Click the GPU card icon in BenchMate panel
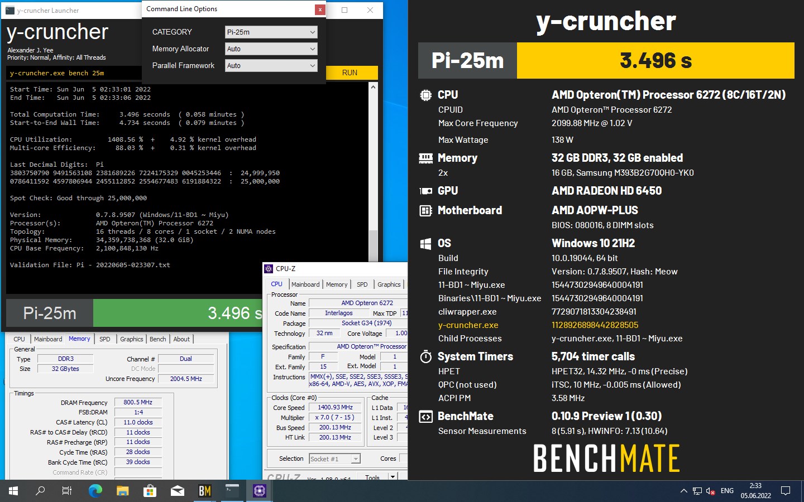This screenshot has height=502, width=804. pos(425,191)
